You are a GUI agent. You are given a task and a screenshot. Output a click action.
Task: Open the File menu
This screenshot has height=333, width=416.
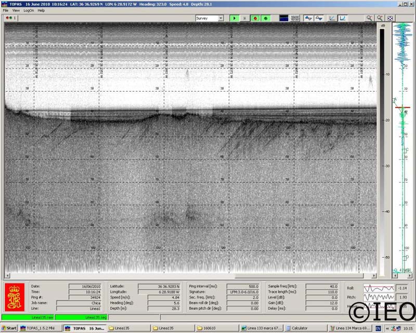(x=6, y=10)
